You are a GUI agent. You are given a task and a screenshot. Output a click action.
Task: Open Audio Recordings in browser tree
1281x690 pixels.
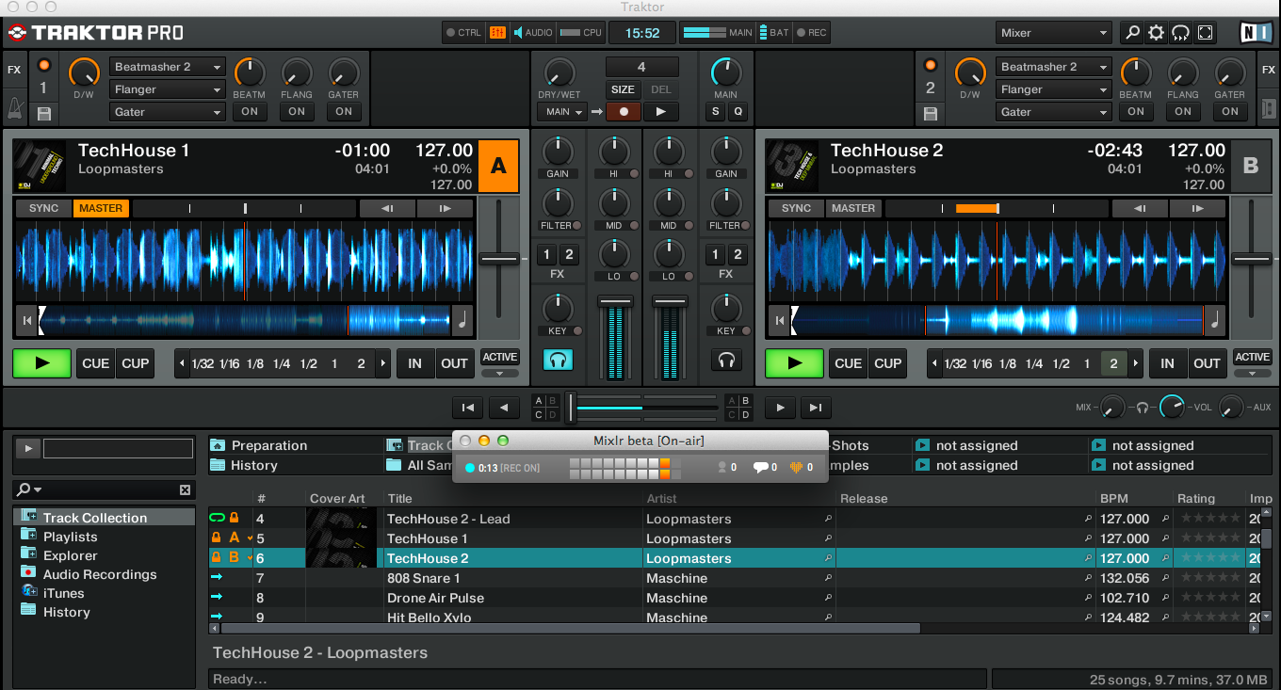100,574
